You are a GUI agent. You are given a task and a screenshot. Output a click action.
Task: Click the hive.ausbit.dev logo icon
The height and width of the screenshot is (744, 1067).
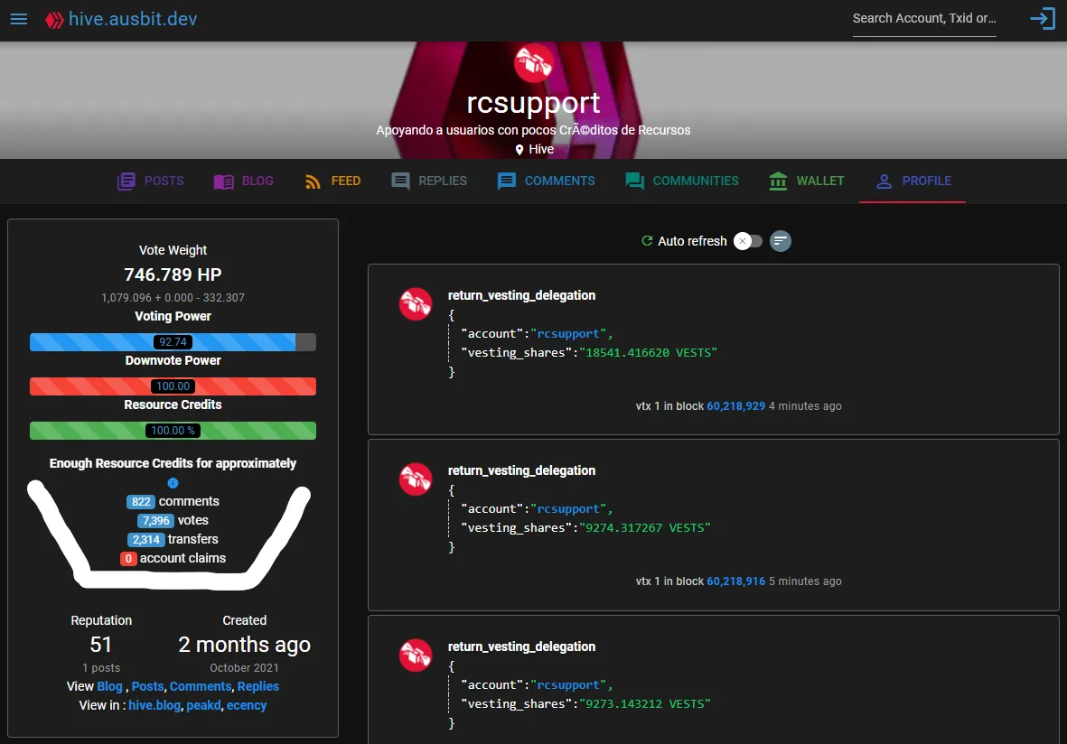coord(54,20)
